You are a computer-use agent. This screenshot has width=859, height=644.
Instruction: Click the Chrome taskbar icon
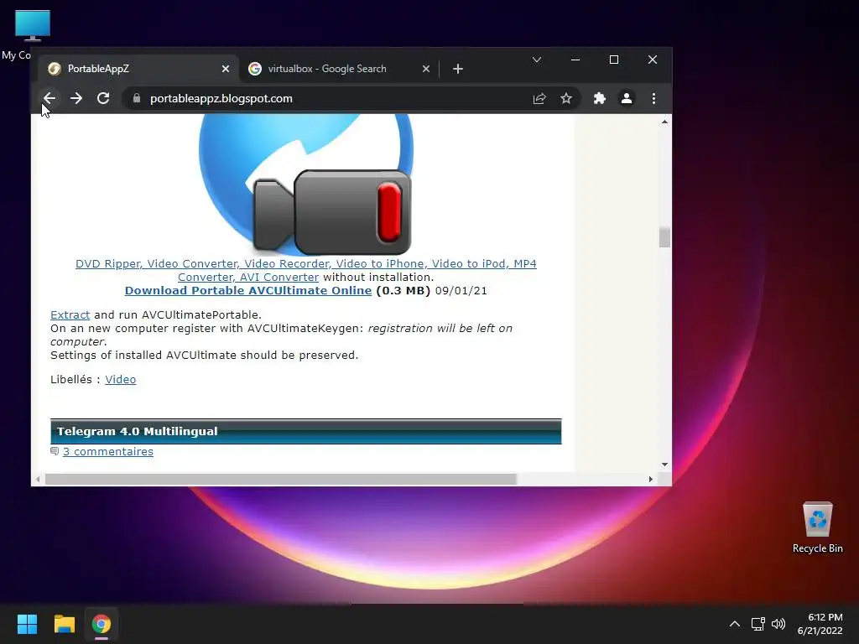(102, 624)
